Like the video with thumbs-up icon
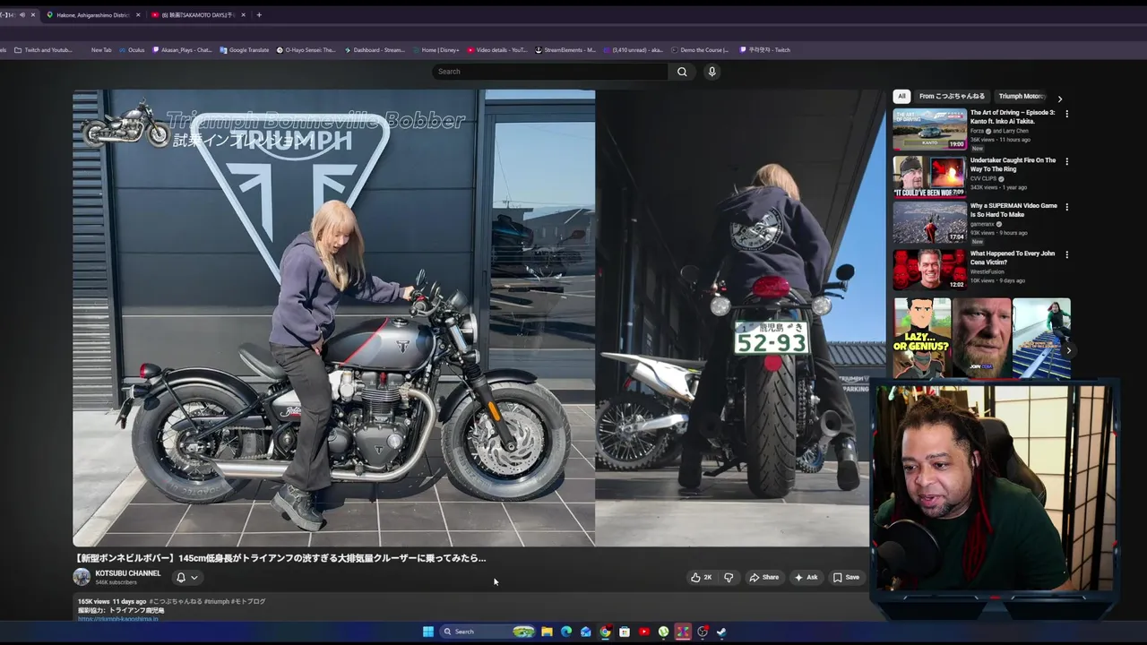 pyautogui.click(x=701, y=578)
